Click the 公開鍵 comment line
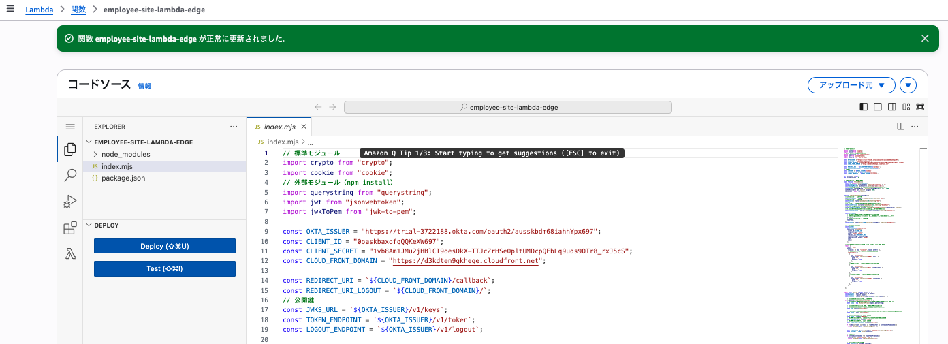Viewport: 948px width, 344px height. [x=297, y=300]
